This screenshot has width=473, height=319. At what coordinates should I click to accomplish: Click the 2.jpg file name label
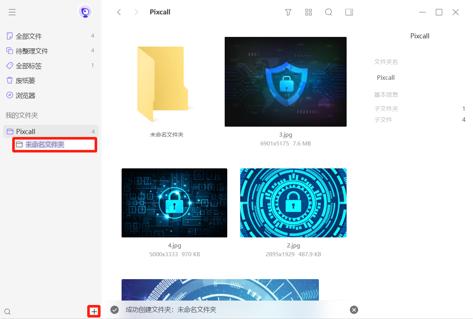293,246
